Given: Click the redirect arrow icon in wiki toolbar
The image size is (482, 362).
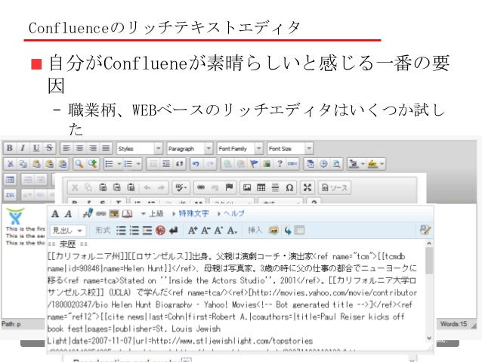Looking at the screenshot, I should coord(288,231).
